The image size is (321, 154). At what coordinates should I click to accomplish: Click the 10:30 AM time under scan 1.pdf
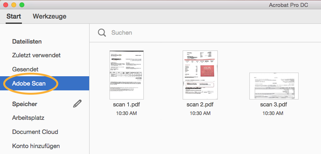[127, 113]
